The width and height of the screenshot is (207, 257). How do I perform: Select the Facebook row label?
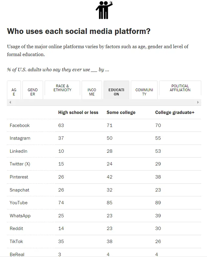tap(20, 125)
